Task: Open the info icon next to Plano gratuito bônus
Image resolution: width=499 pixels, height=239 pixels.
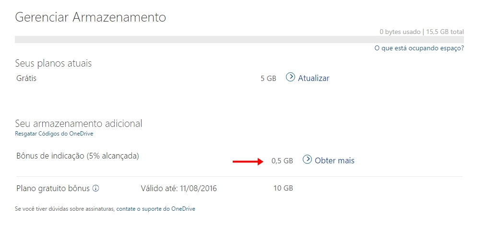Action: 96,188
